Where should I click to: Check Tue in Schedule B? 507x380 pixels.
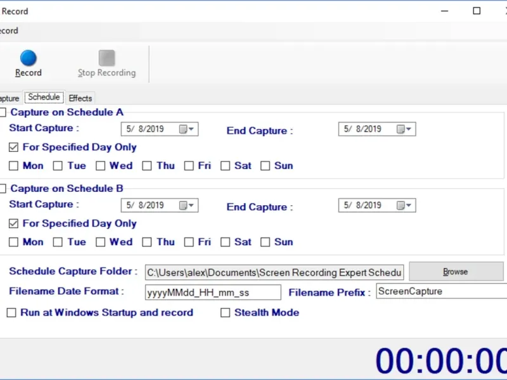click(x=58, y=242)
